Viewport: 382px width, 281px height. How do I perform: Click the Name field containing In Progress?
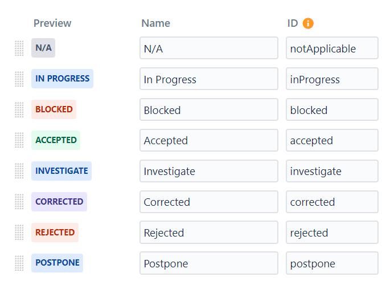point(209,79)
